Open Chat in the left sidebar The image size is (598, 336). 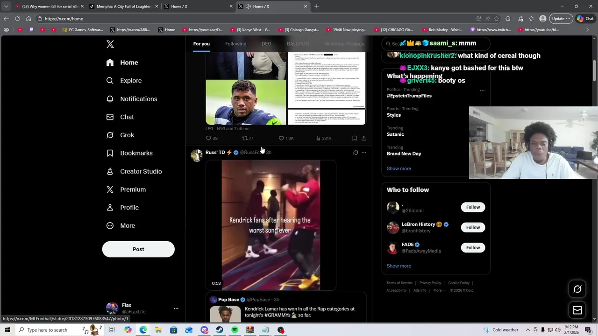120,117
